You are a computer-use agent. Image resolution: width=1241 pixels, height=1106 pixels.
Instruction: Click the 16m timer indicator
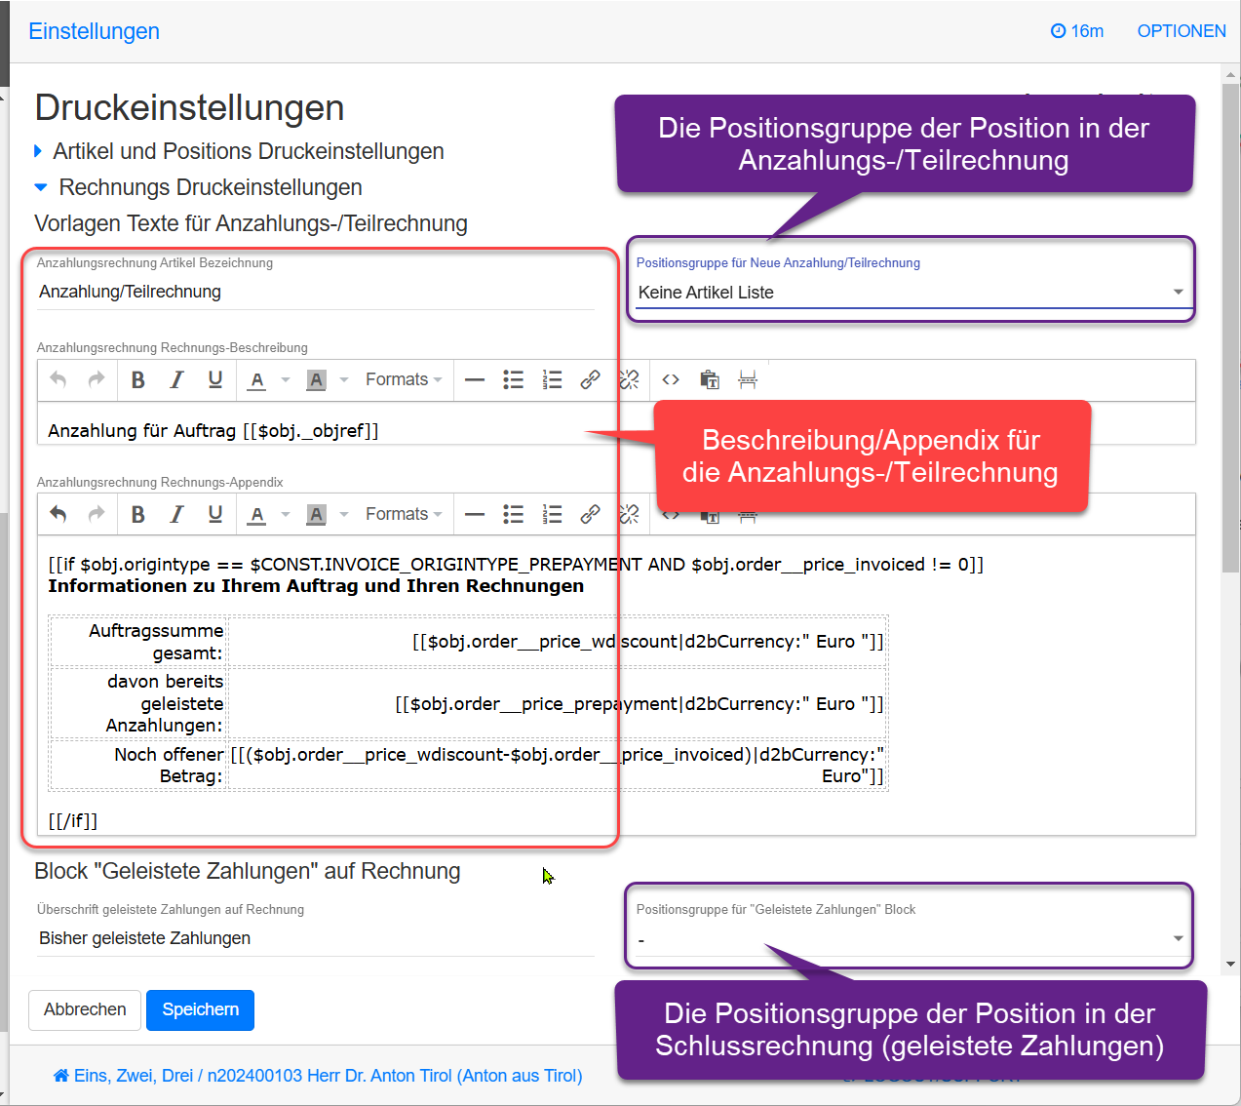coord(1077,31)
